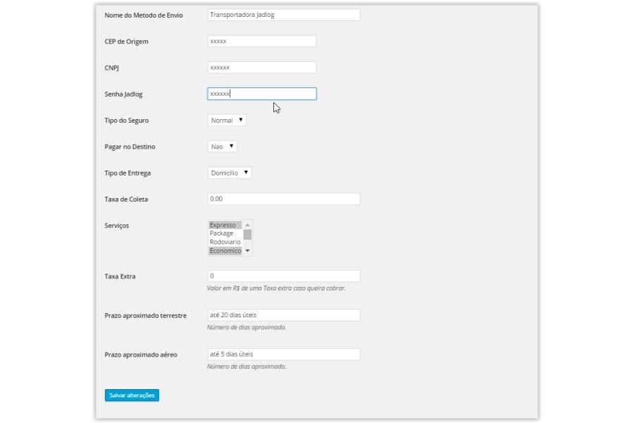
Task: Click the Taxa Extra input field
Action: pyautogui.click(x=283, y=276)
